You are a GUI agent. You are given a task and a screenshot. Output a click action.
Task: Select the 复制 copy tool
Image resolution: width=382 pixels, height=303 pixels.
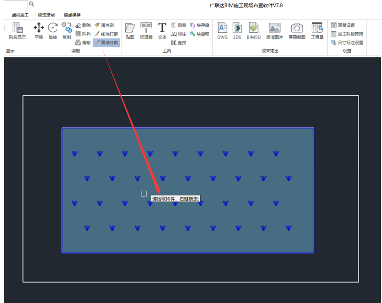point(66,31)
